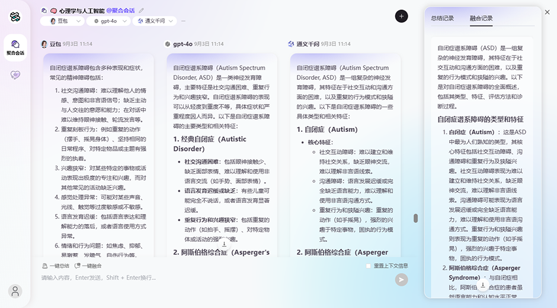Click the 豆包 name in column header
Screen dimensions: 557x308
pos(55,44)
